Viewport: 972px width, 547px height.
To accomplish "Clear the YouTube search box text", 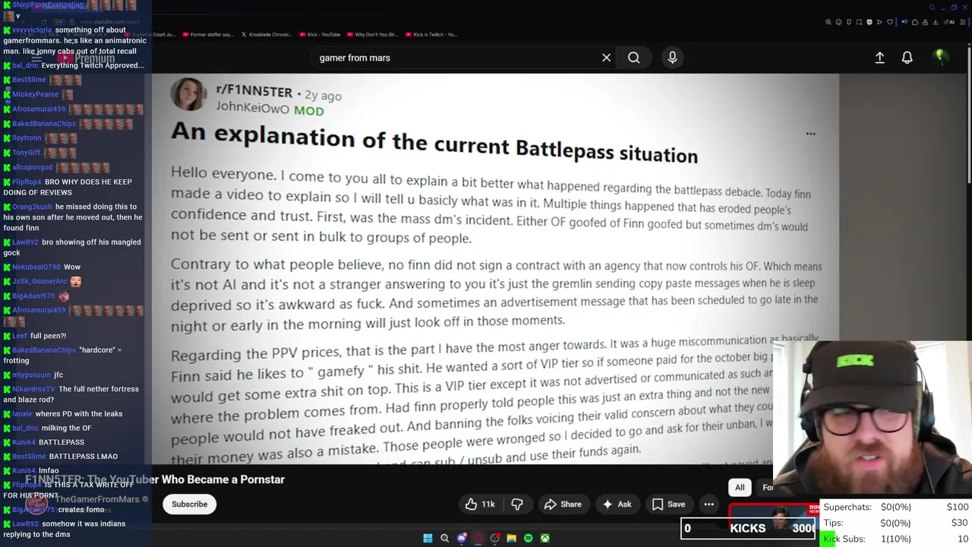I will click(x=606, y=58).
